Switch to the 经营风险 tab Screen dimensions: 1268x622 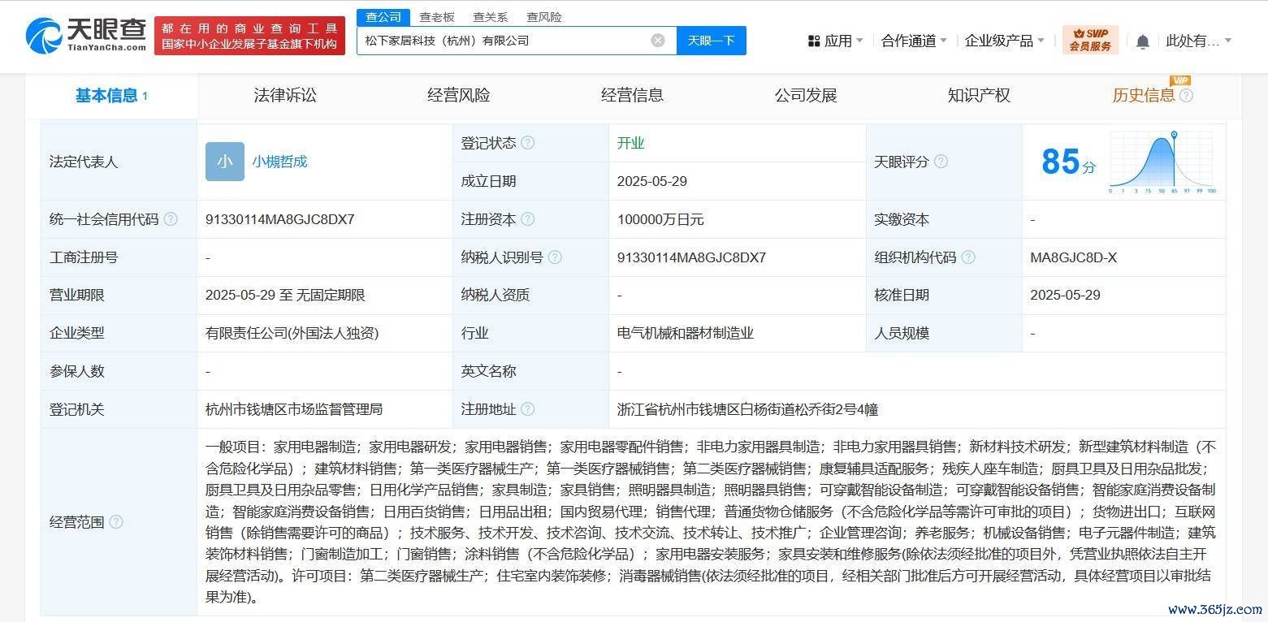pos(459,96)
